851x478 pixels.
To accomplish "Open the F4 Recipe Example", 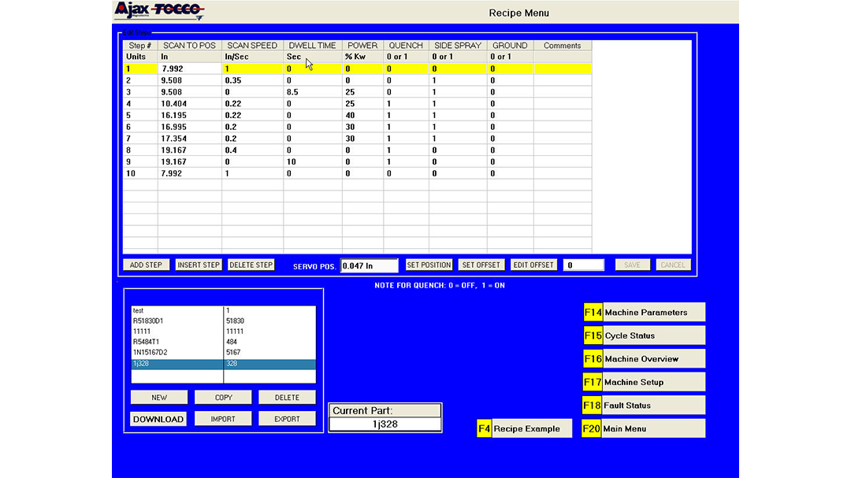I will pyautogui.click(x=524, y=428).
